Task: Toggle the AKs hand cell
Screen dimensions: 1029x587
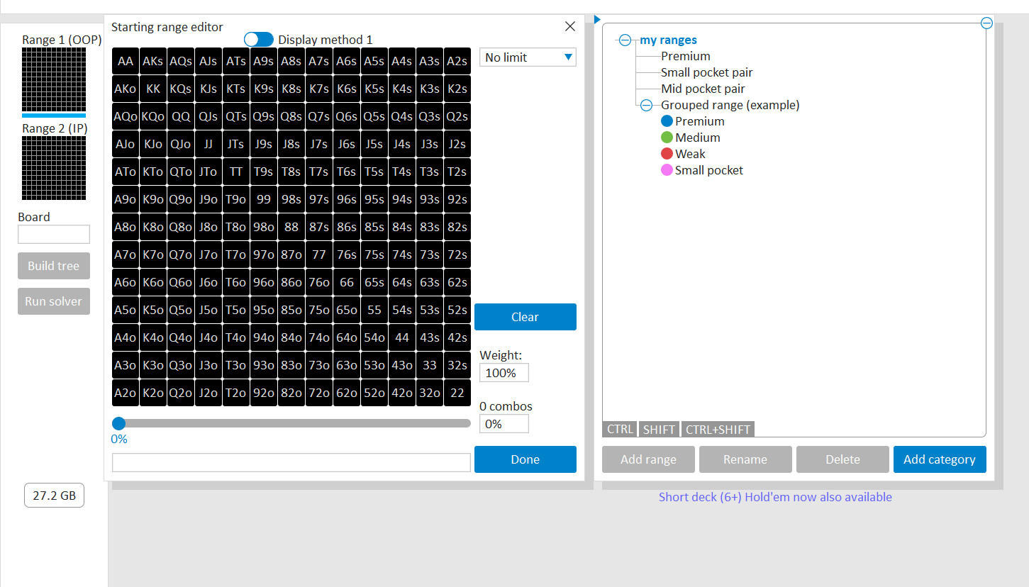Action: coord(152,61)
